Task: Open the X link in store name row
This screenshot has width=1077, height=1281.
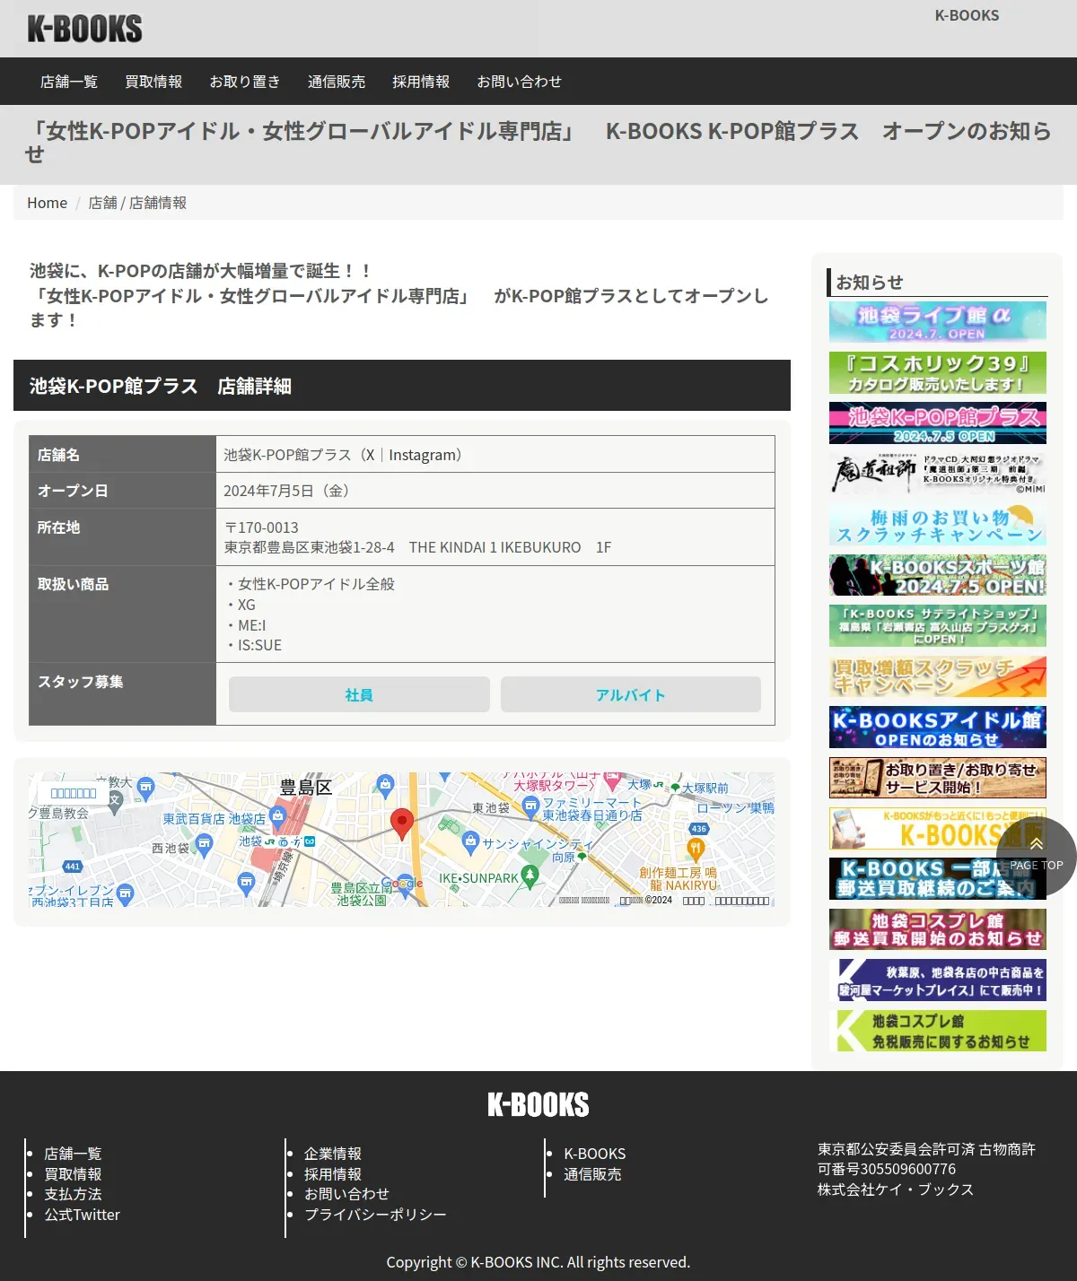Action: pos(369,455)
